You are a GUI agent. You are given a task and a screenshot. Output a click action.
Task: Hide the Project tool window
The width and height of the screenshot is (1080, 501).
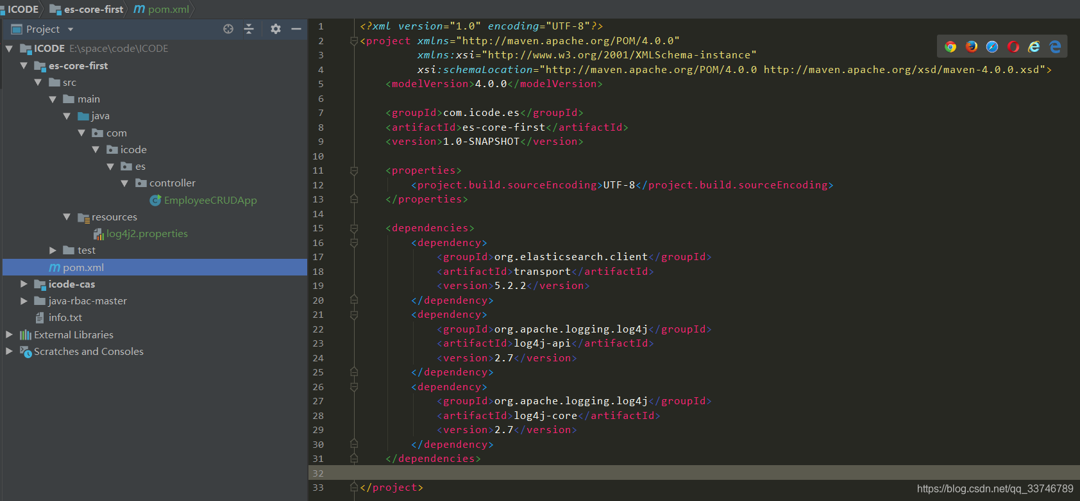(296, 29)
